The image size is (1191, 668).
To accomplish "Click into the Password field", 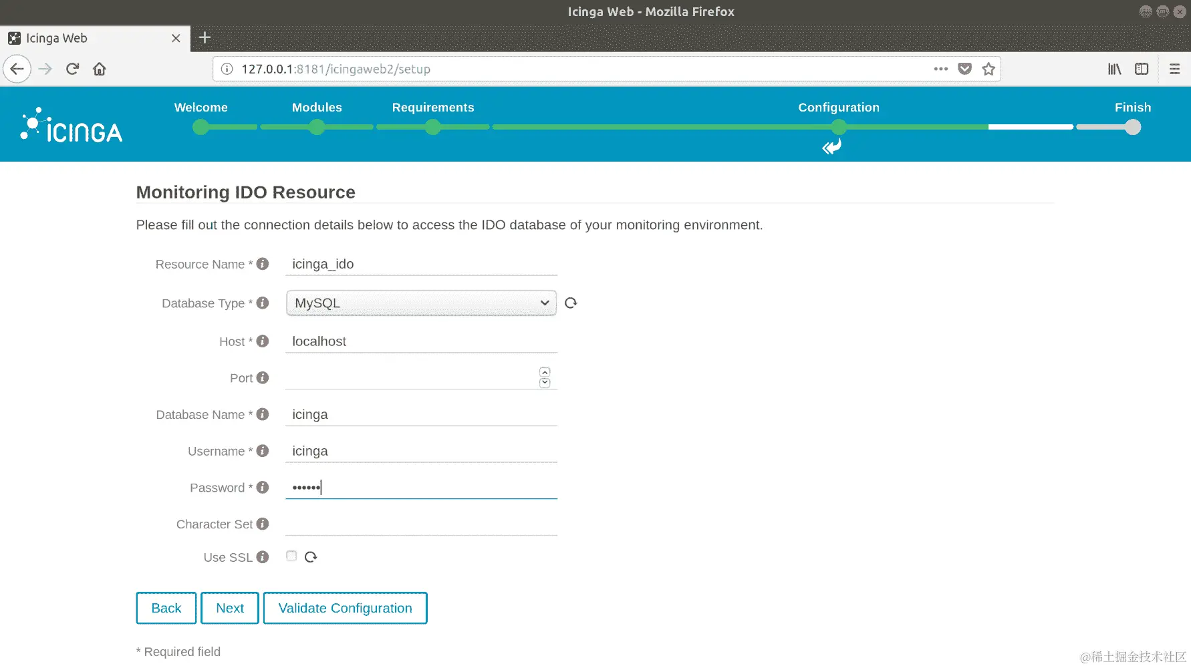I will point(421,487).
